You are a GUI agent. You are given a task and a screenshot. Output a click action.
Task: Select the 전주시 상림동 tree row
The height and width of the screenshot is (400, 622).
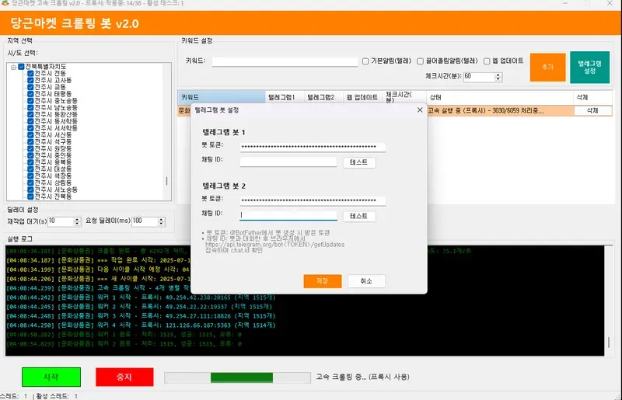pyautogui.click(x=53, y=183)
